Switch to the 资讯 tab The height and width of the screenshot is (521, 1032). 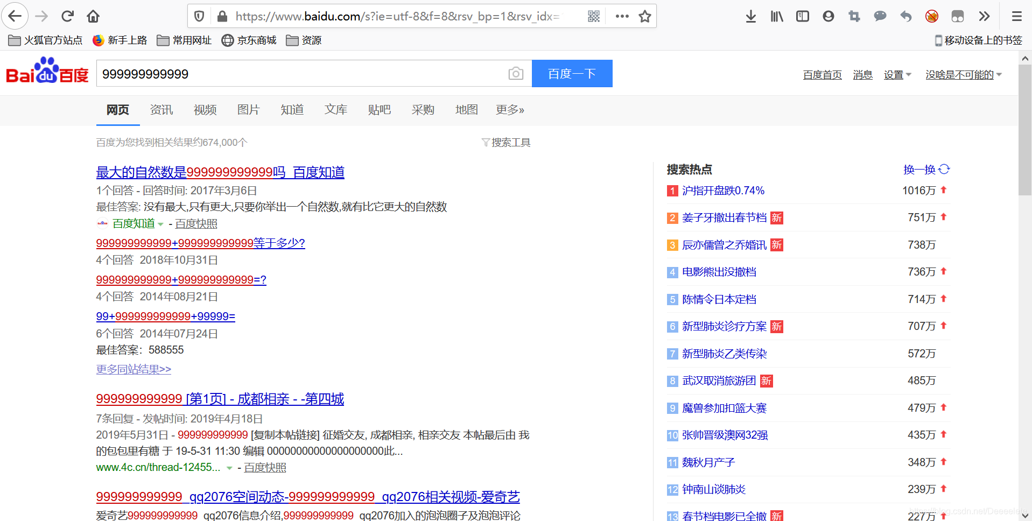coord(162,110)
